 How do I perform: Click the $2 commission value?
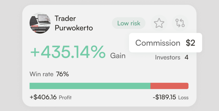tap(190, 43)
